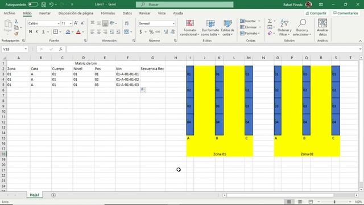
Task: Select cell with bin 01-A-01-01-02
Action: [127, 80]
